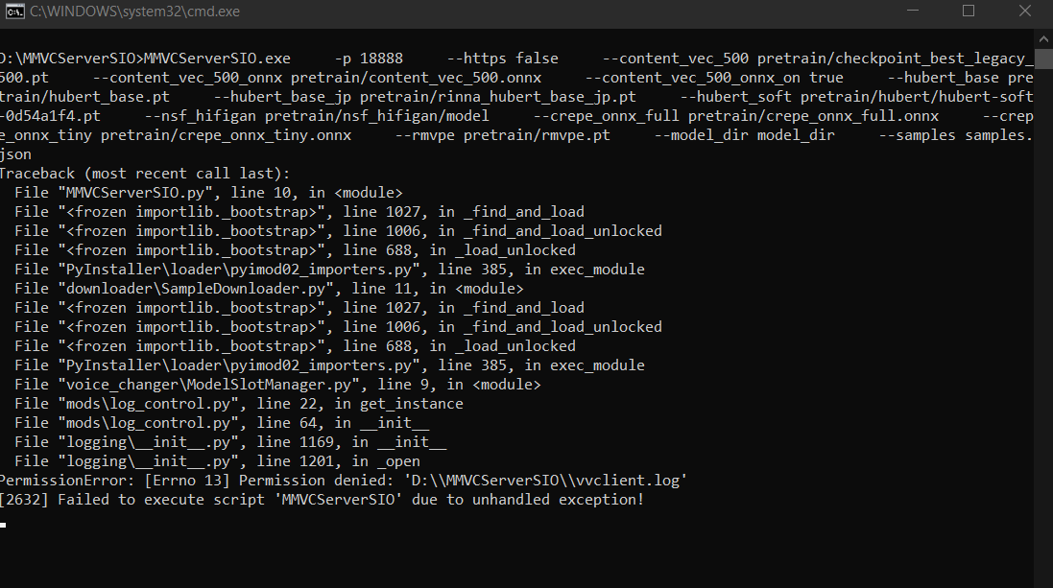Click the blinking command prompt cursor area

click(4, 525)
